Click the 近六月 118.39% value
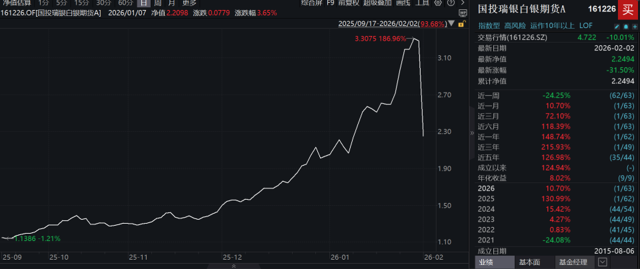The width and height of the screenshot is (640, 269). pyautogui.click(x=557, y=127)
